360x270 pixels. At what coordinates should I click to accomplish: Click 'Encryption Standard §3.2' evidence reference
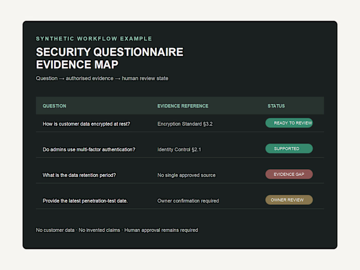tap(185, 124)
